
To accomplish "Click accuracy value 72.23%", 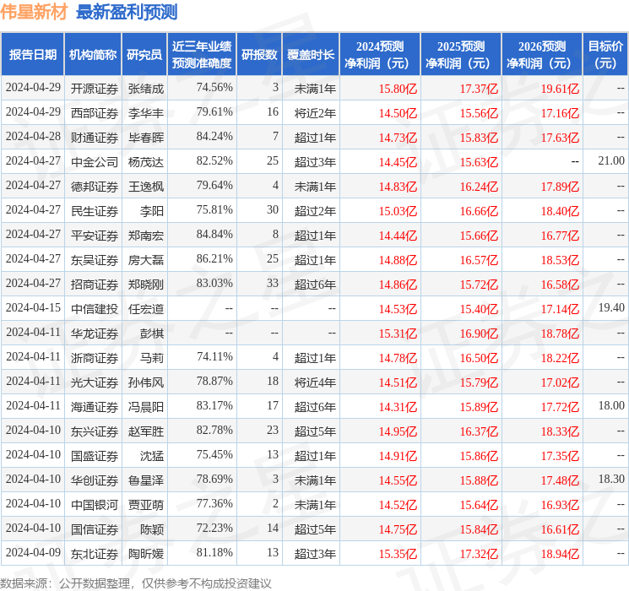I will [214, 528].
